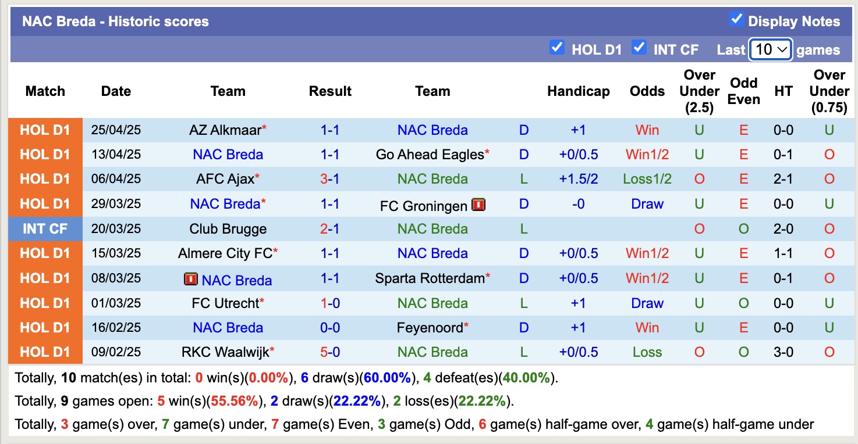Viewport: 858px width, 444px height.
Task: Open the Club Brugge team page
Action: (228, 228)
